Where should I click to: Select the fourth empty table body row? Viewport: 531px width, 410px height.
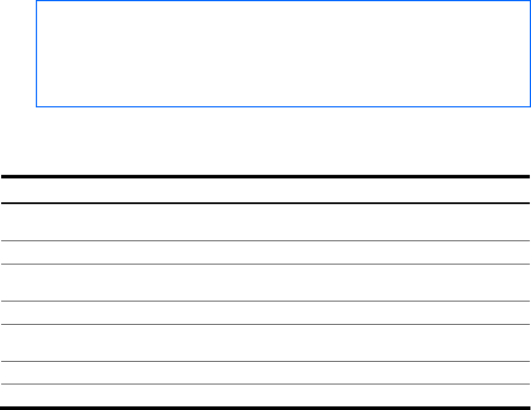tap(265, 313)
